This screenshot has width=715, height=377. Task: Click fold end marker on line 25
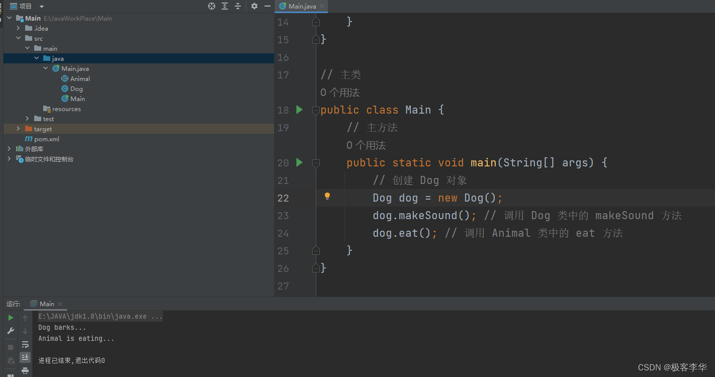click(x=316, y=250)
